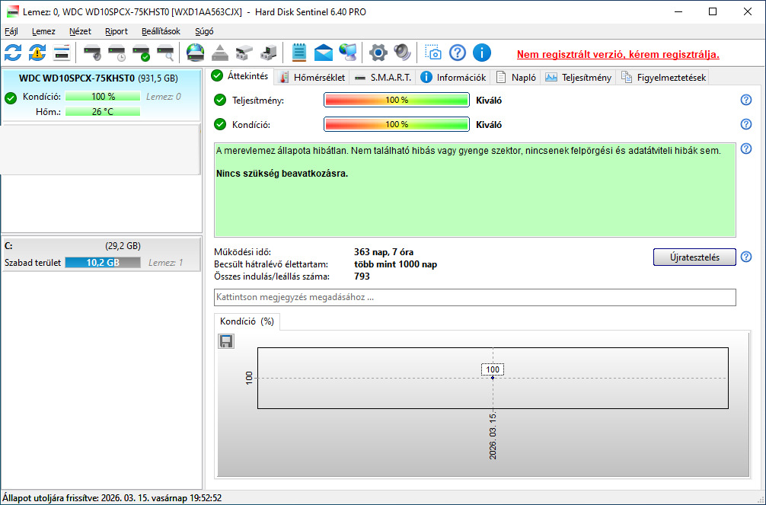The image size is (766, 505).
Task: Click the sidebar Hőm. 26 °C bar
Action: (103, 111)
